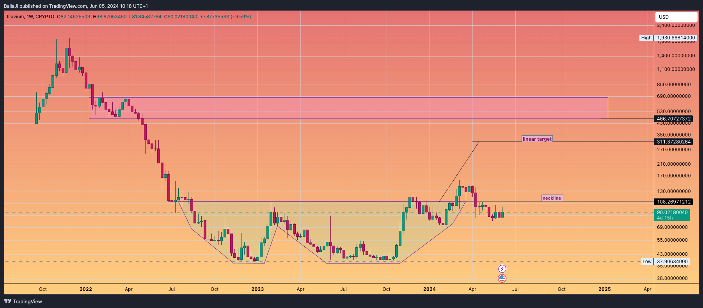The width and height of the screenshot is (703, 308).
Task: Click the H98.87053450 high value
Action: click(x=110, y=17)
